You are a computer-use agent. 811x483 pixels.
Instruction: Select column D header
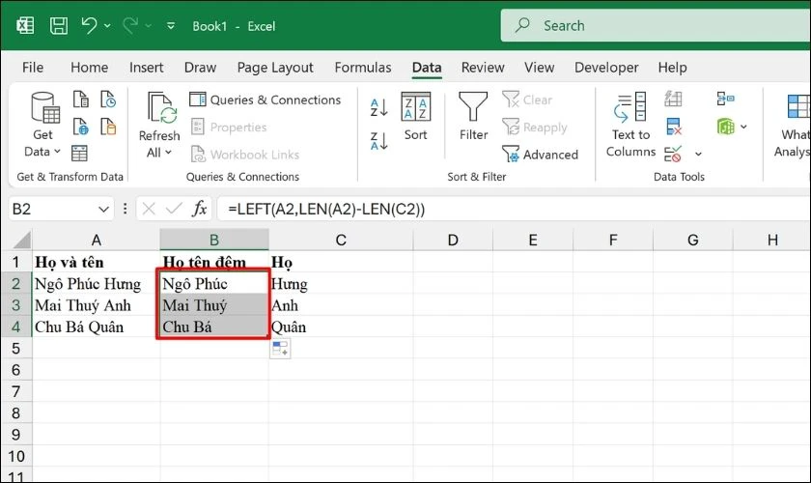(453, 240)
